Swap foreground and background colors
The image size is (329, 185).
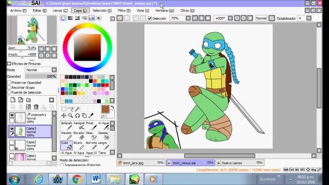113,107
